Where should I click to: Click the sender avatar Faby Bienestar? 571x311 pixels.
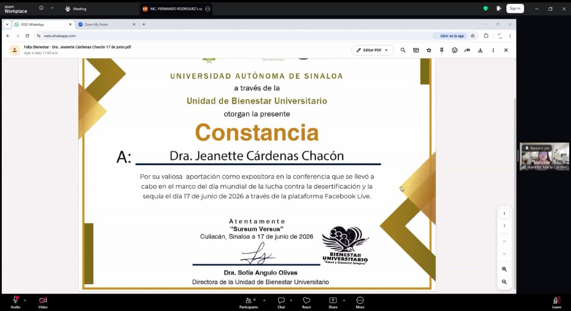point(15,50)
